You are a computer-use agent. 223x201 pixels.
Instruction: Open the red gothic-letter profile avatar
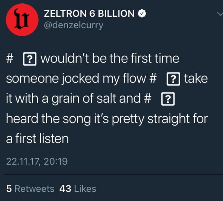click(x=22, y=20)
